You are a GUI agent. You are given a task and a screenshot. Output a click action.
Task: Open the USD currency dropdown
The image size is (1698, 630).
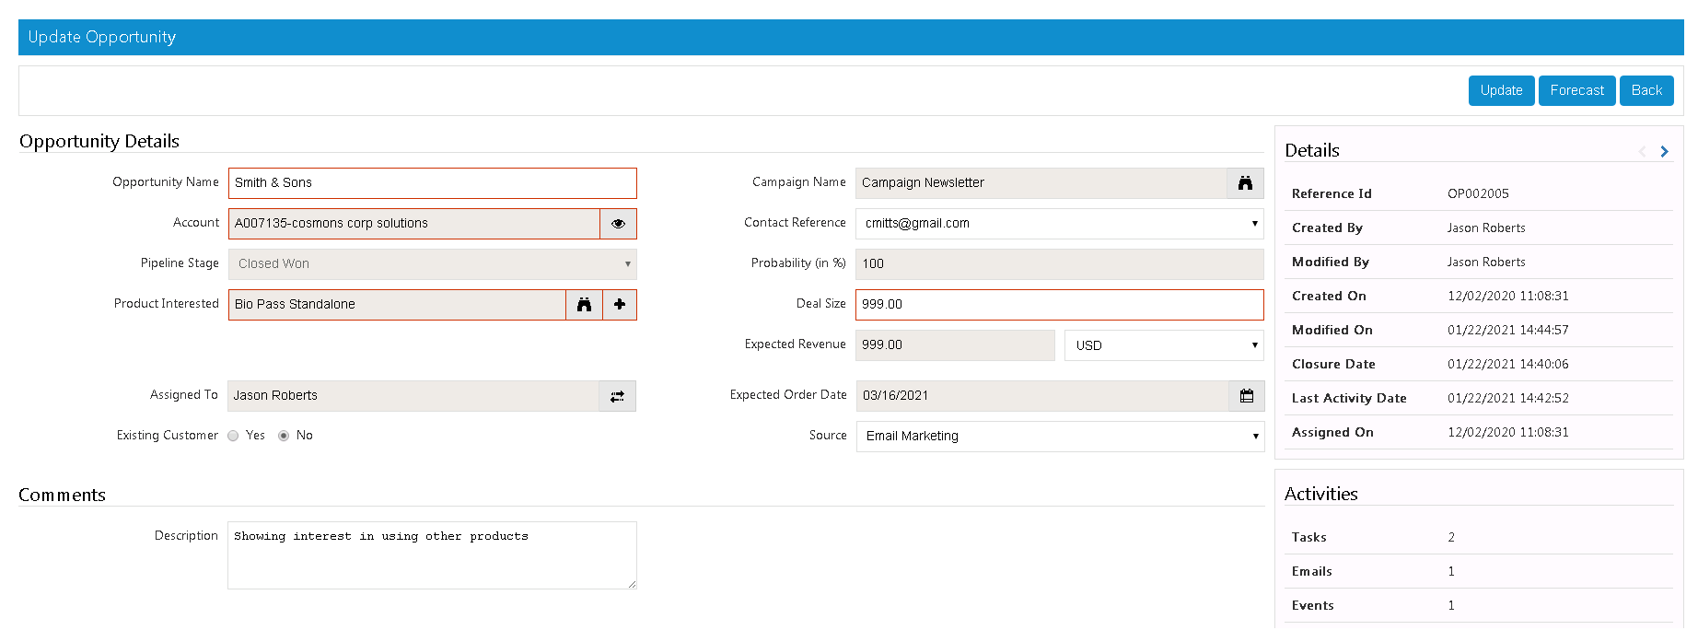[1164, 345]
